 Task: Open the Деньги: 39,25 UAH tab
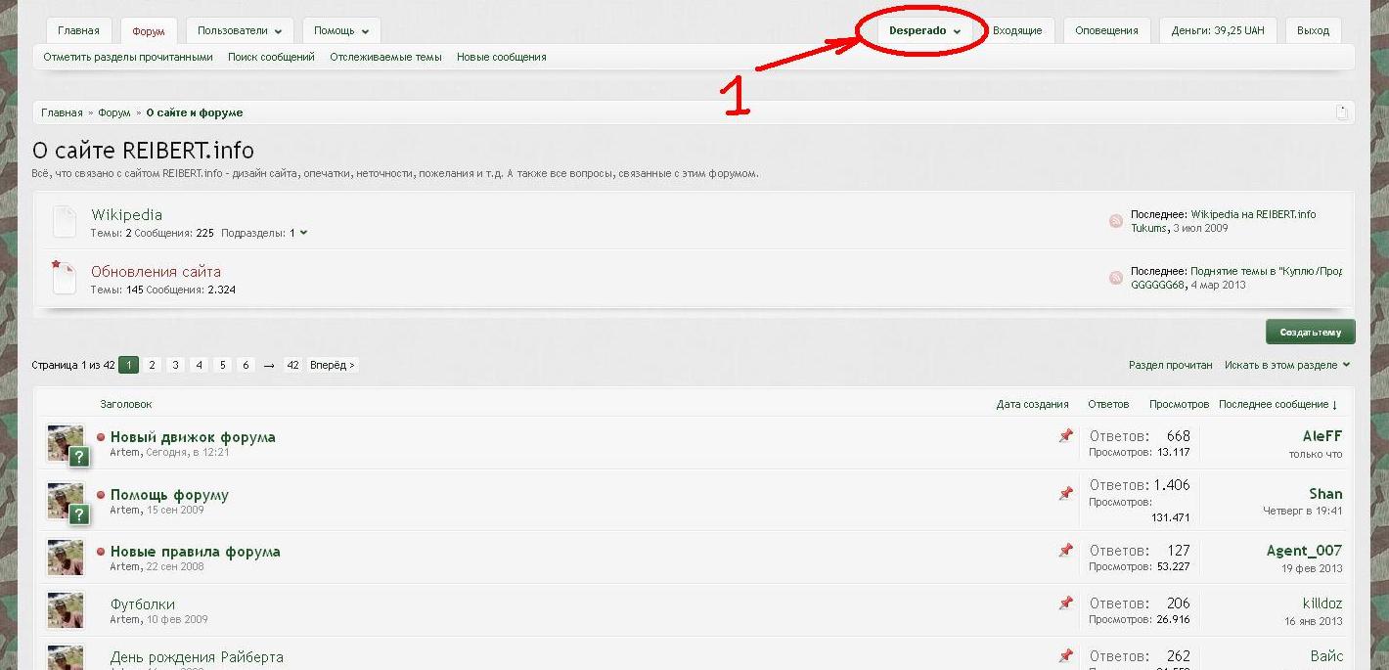click(1218, 31)
